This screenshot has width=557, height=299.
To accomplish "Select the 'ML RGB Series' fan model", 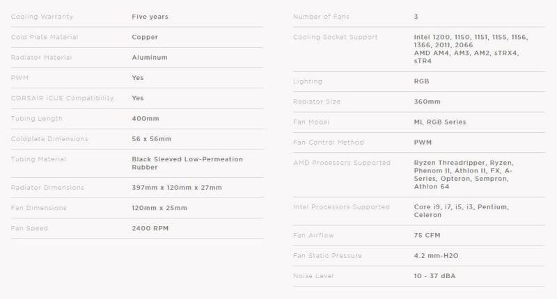I will tap(439, 122).
